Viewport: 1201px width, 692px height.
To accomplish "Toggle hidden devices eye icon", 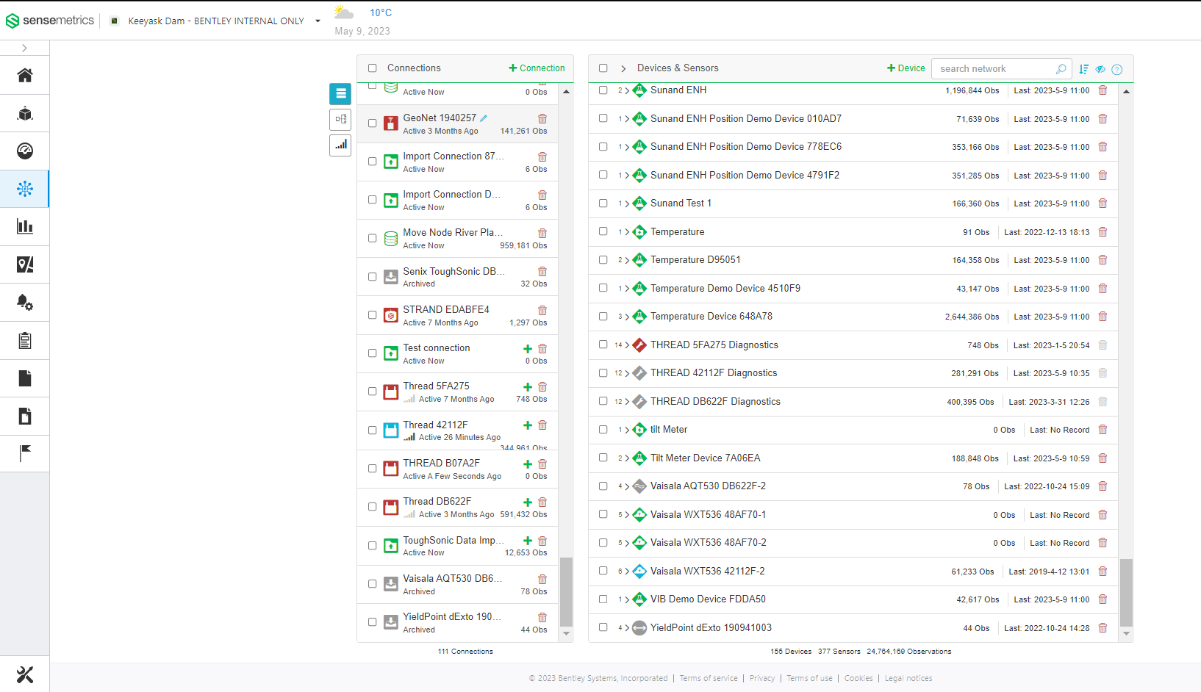I will tap(1100, 69).
